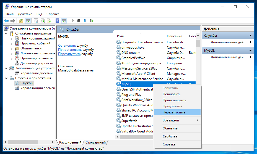The image size is (257, 154).
Task: Click the Restart service toolbar icon
Action: (x=92, y=21)
